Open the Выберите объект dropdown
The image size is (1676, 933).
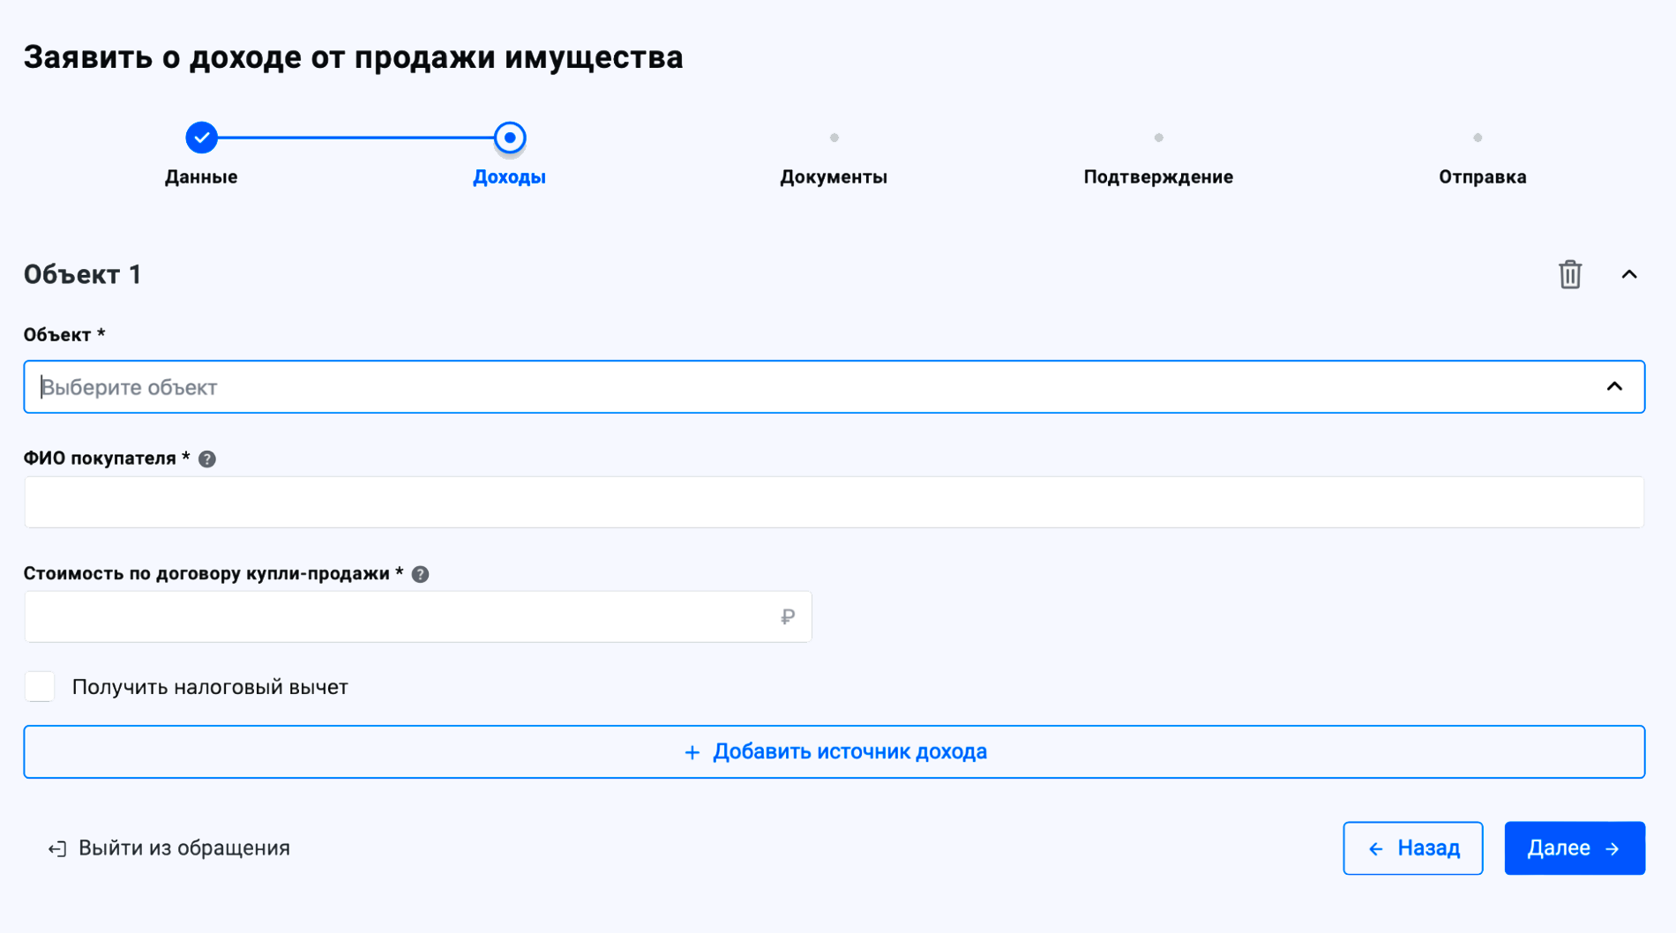(x=834, y=386)
